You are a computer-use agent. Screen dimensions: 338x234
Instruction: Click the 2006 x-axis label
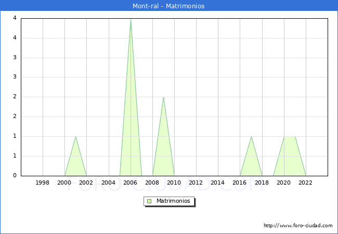130,183
